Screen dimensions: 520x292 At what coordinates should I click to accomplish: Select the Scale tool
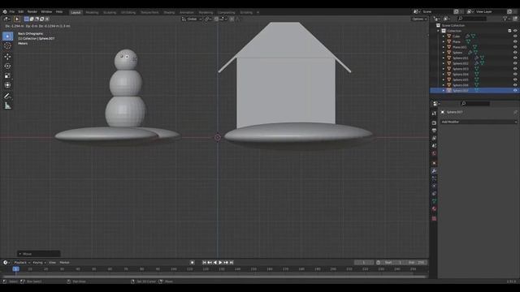7,75
